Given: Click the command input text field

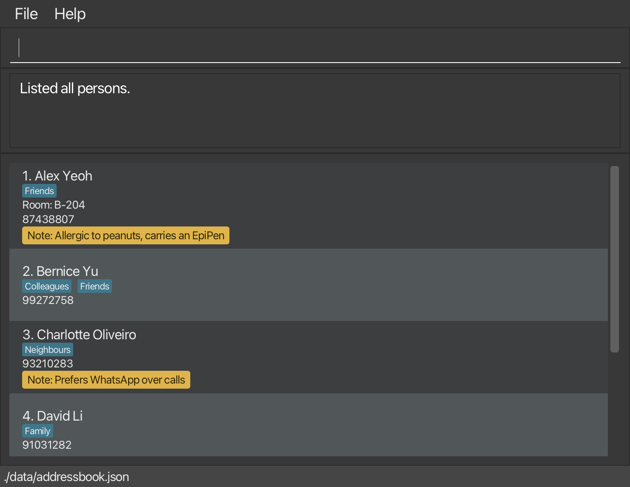Looking at the screenshot, I should [315, 48].
